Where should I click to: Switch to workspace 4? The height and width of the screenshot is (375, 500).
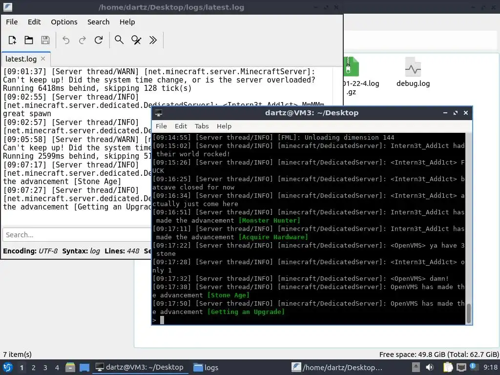tap(57, 368)
